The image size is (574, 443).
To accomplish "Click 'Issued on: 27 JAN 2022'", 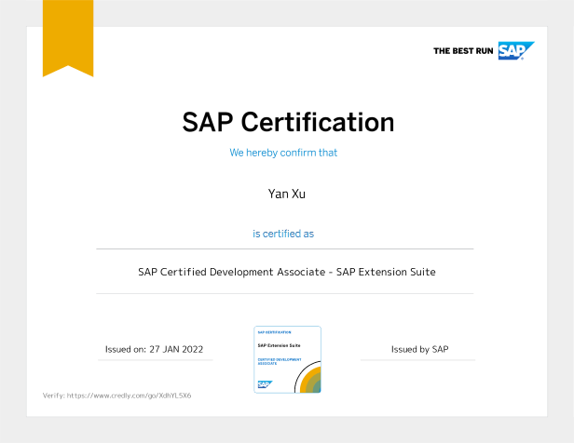I will click(x=154, y=349).
